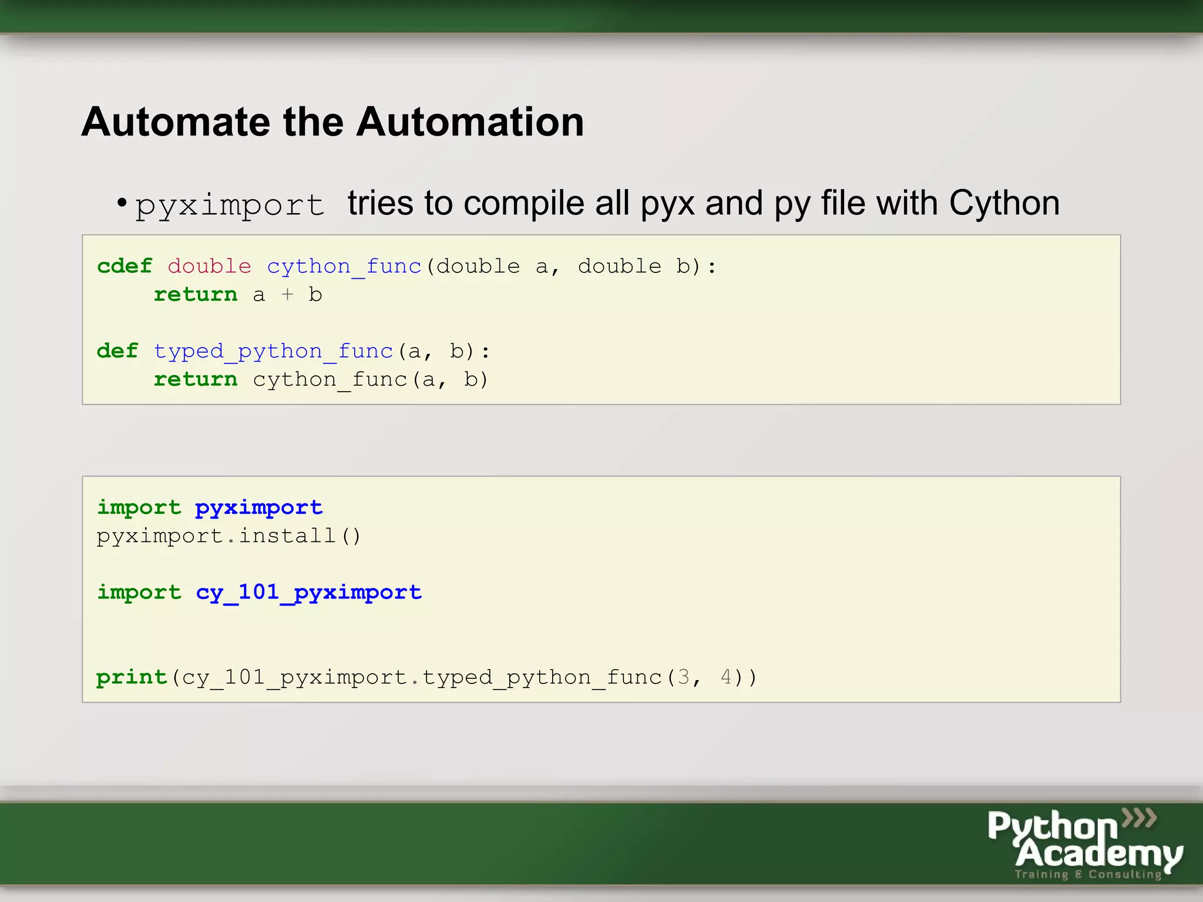
Task: Click the monospace 'pyximport' word in the bullet
Action: pyautogui.click(x=230, y=206)
